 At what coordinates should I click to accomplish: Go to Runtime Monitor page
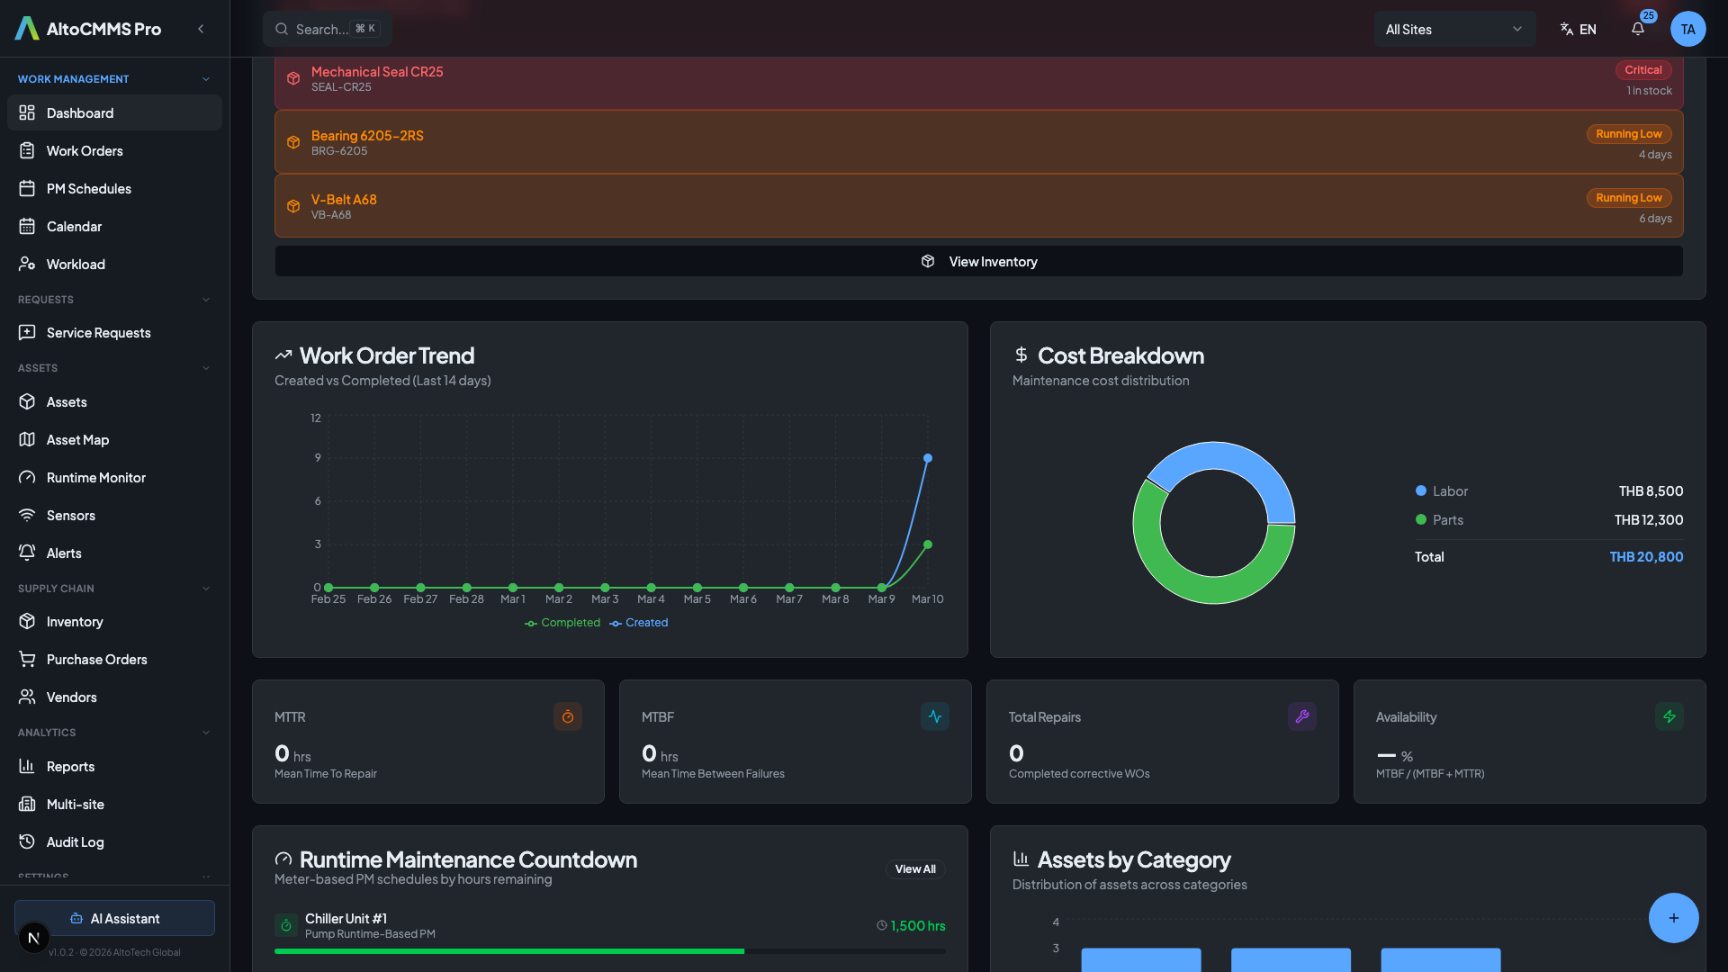[x=95, y=478]
